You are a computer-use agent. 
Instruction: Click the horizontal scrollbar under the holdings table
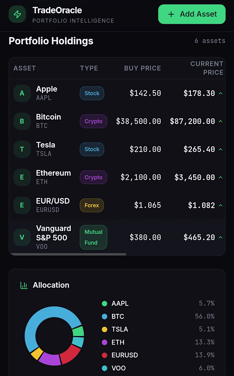[x=68, y=254]
